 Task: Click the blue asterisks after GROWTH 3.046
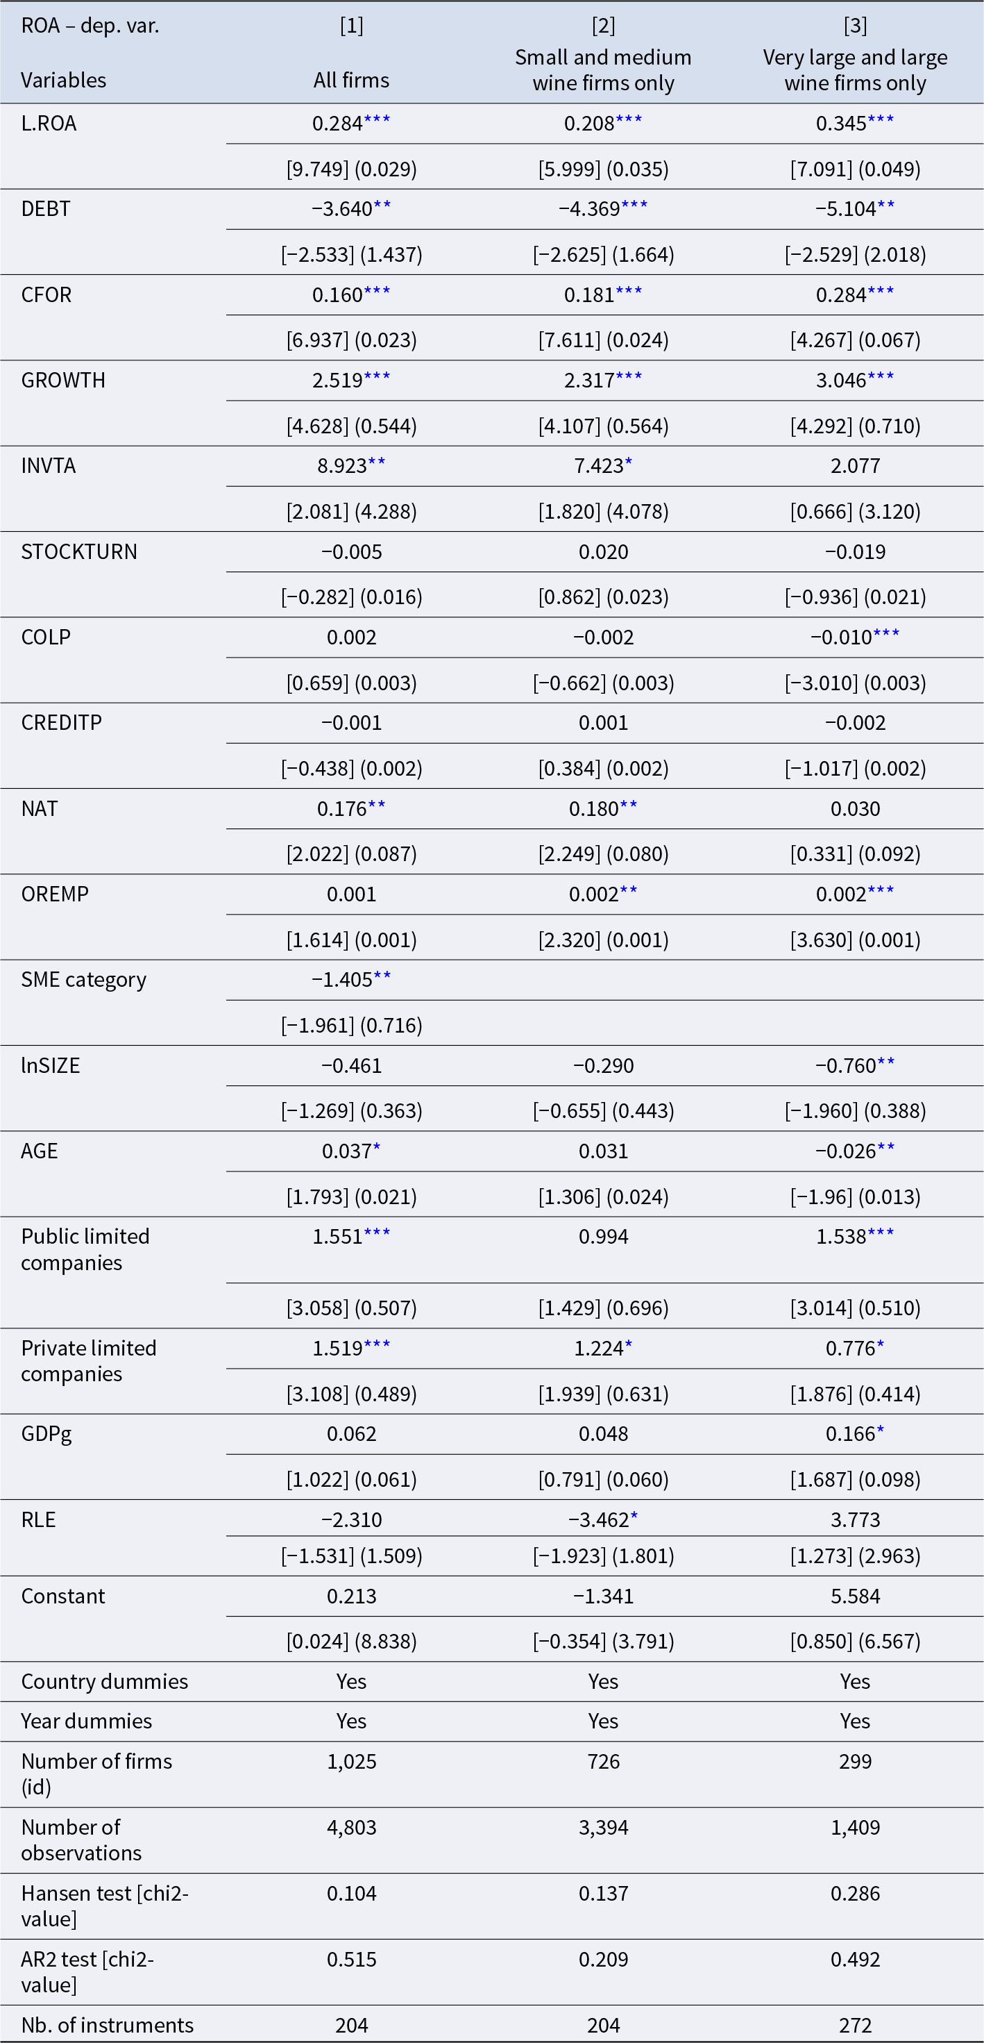click(x=880, y=378)
